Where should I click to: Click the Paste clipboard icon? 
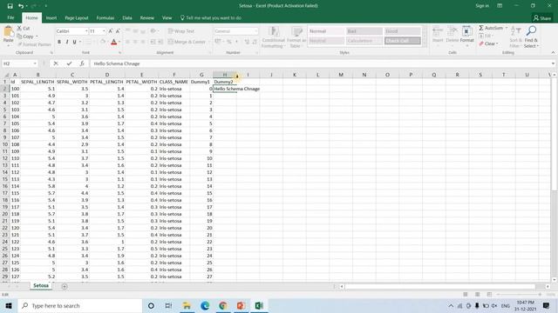point(8,32)
